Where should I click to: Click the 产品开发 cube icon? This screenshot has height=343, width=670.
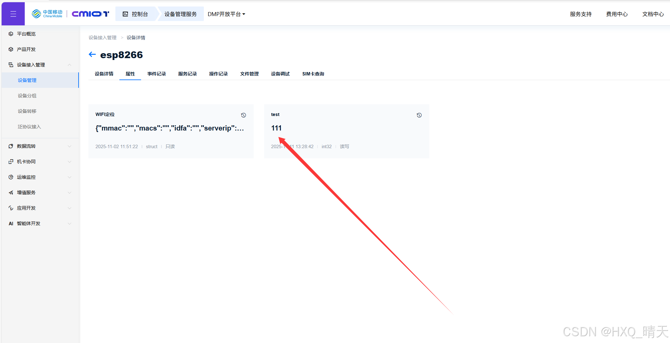click(11, 49)
